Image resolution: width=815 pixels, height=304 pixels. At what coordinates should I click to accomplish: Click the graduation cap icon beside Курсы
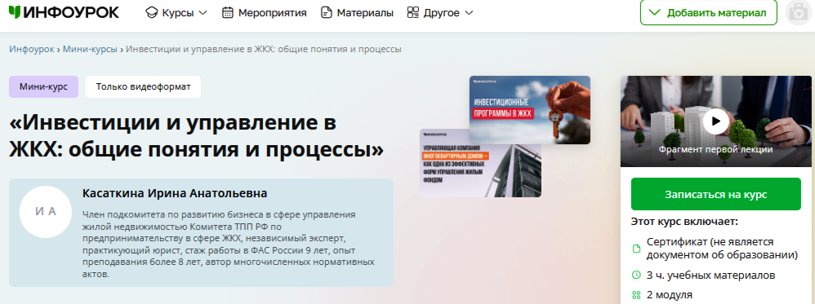click(x=151, y=12)
